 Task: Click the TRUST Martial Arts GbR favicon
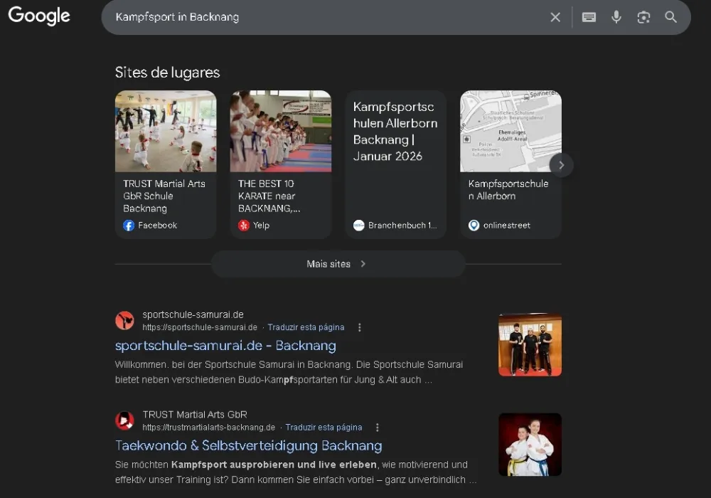click(124, 420)
